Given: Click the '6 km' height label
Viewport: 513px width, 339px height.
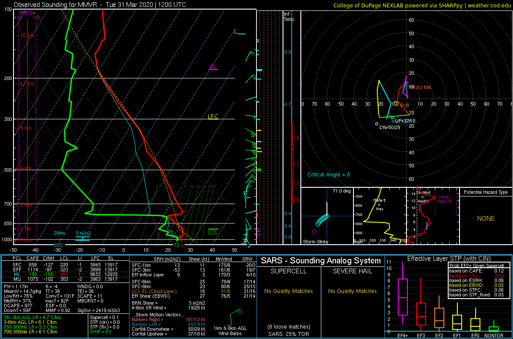Looking at the screenshot, I should click(26, 168).
